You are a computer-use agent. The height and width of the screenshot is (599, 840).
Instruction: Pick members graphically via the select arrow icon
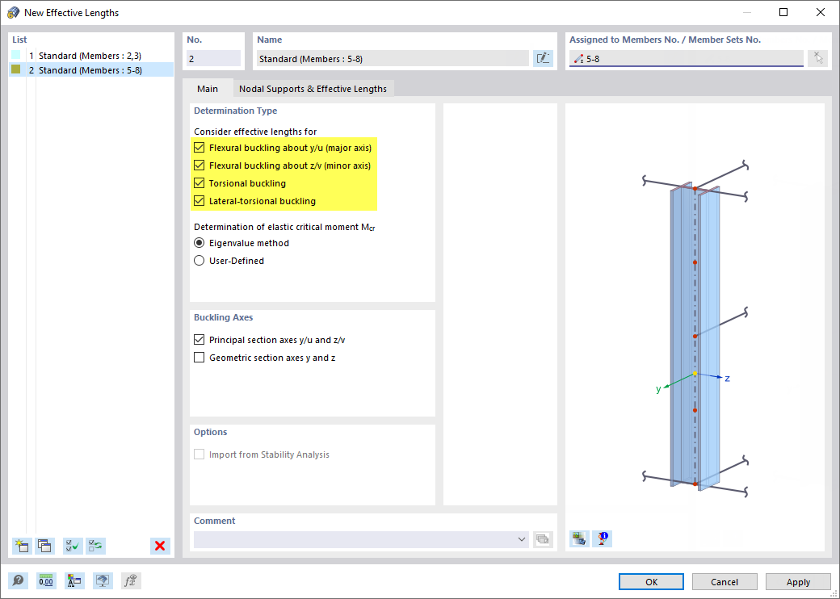(x=817, y=57)
